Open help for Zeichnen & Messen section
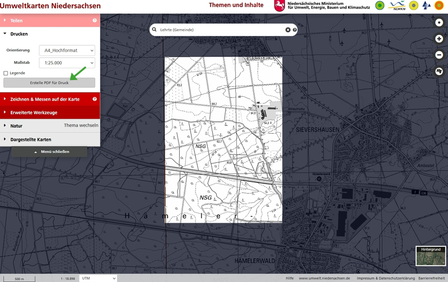448x282 pixels. point(95,99)
